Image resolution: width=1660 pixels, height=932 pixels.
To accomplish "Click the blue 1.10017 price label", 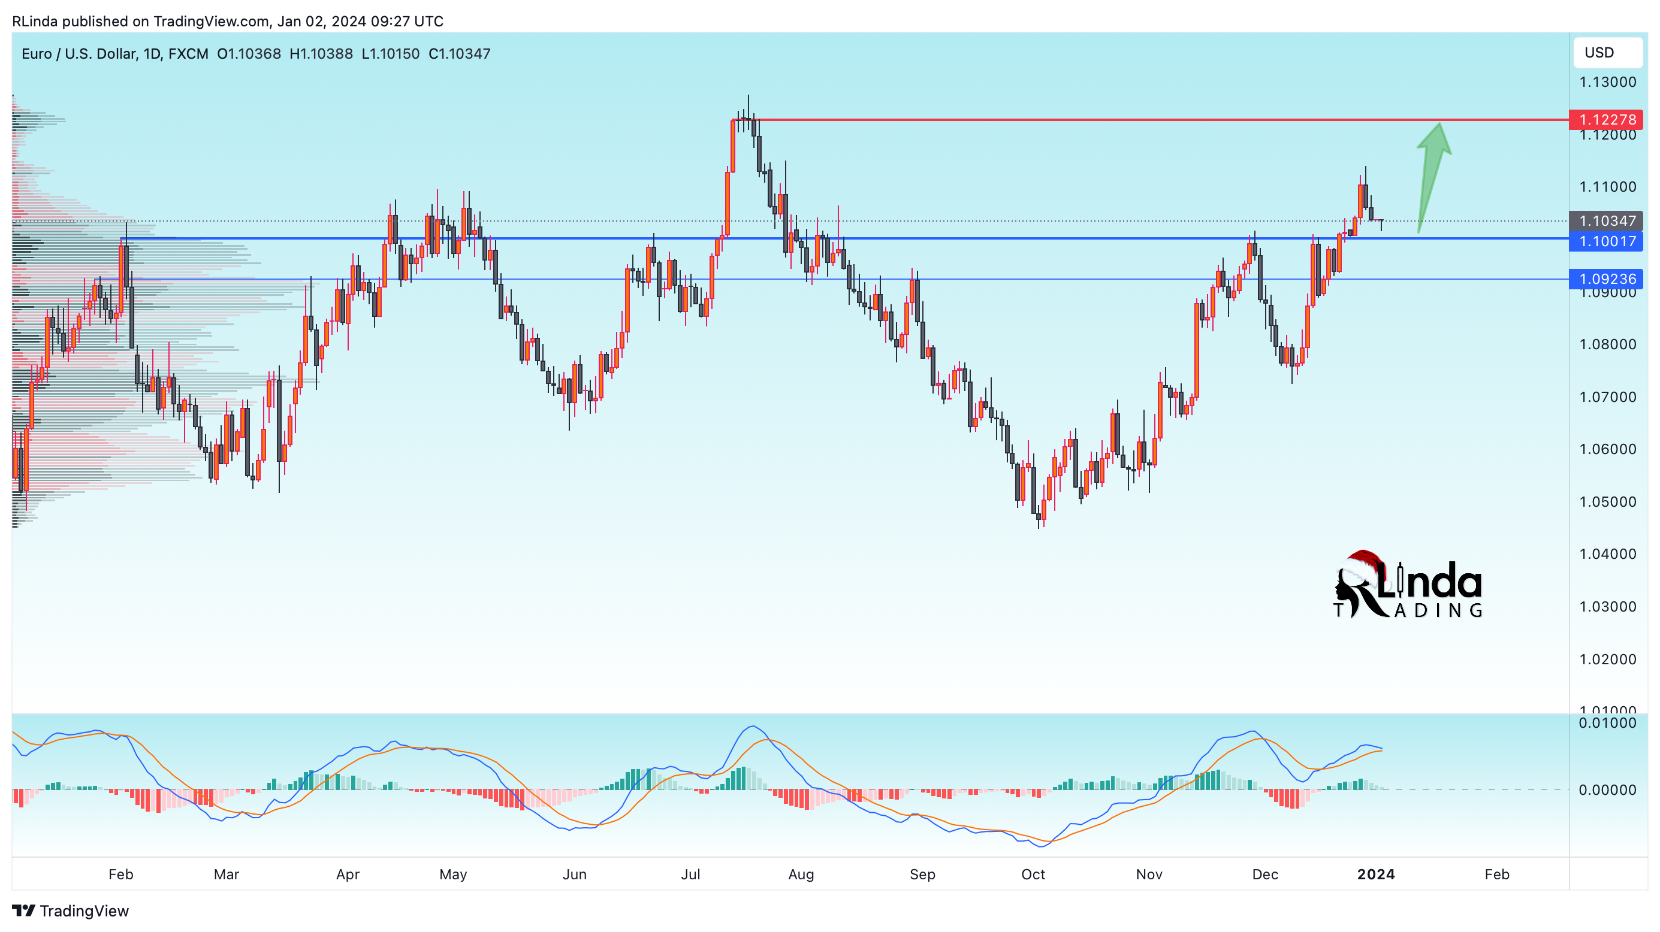I will pos(1606,241).
